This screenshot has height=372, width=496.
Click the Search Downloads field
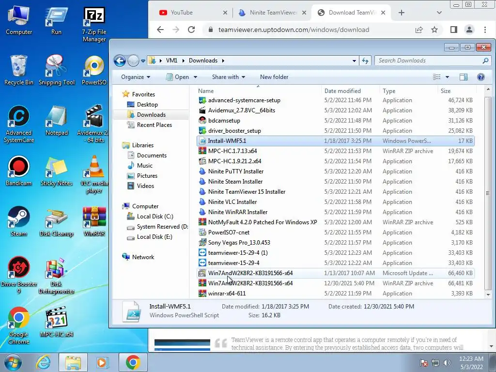tap(429, 61)
